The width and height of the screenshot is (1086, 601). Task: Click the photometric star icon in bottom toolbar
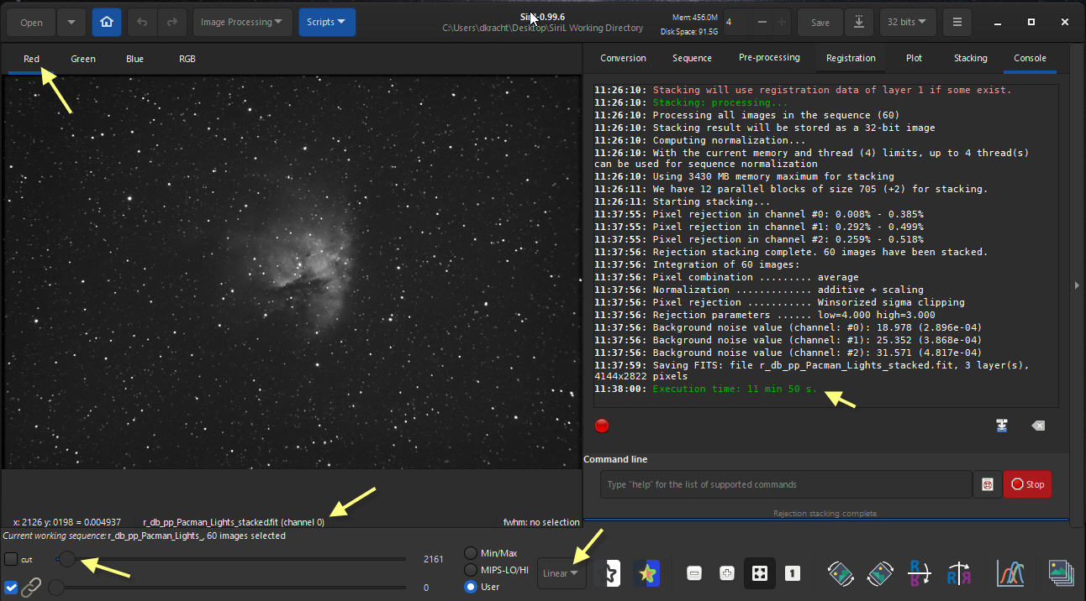pyautogui.click(x=646, y=573)
